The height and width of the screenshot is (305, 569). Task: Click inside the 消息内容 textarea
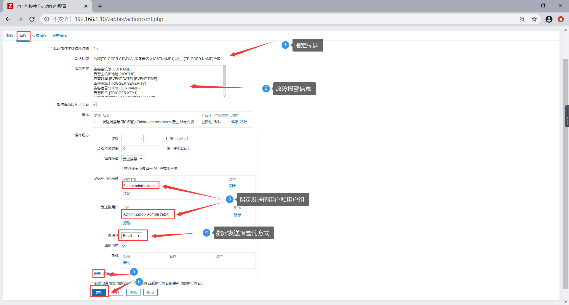(x=157, y=81)
